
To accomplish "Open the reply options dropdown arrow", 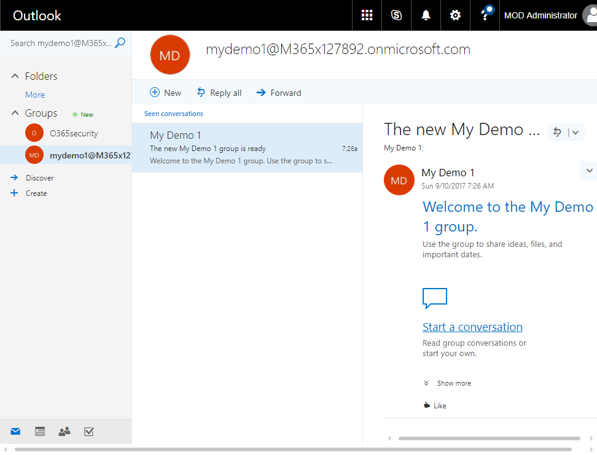I will (x=576, y=132).
